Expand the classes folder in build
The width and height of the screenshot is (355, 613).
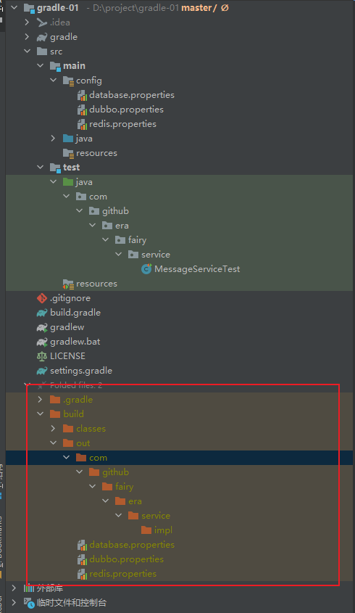(53, 429)
